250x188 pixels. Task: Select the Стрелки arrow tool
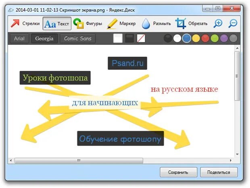click(25, 24)
